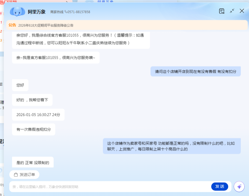This screenshot has height=196, width=249.
Task: Select the reply '是的 正常 没限制的'
Action: (x=33, y=162)
